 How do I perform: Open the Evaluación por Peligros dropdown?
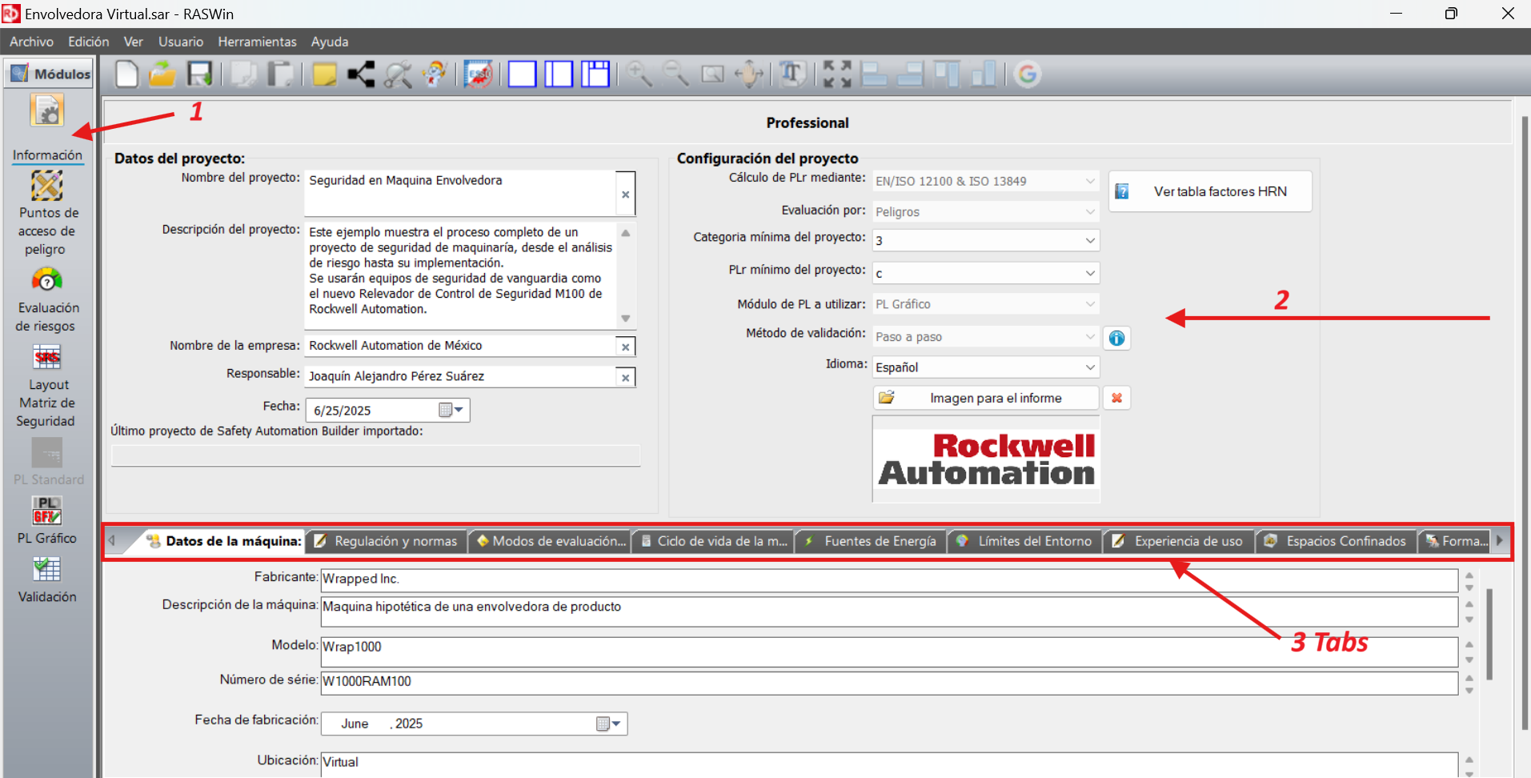tap(1090, 211)
